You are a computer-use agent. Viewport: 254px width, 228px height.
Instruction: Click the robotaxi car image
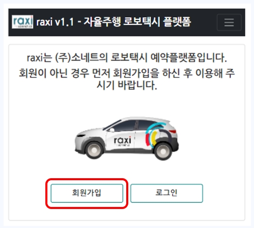click(x=127, y=138)
